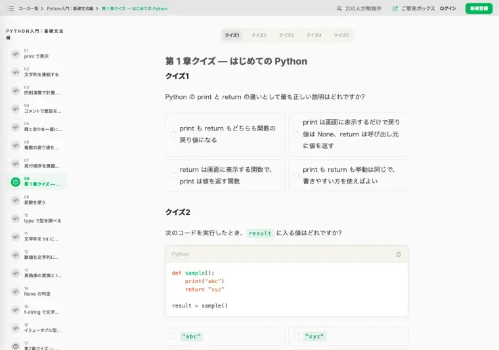Open the ご意見ボックス feedback link
The height and width of the screenshot is (350, 499).
(418, 9)
